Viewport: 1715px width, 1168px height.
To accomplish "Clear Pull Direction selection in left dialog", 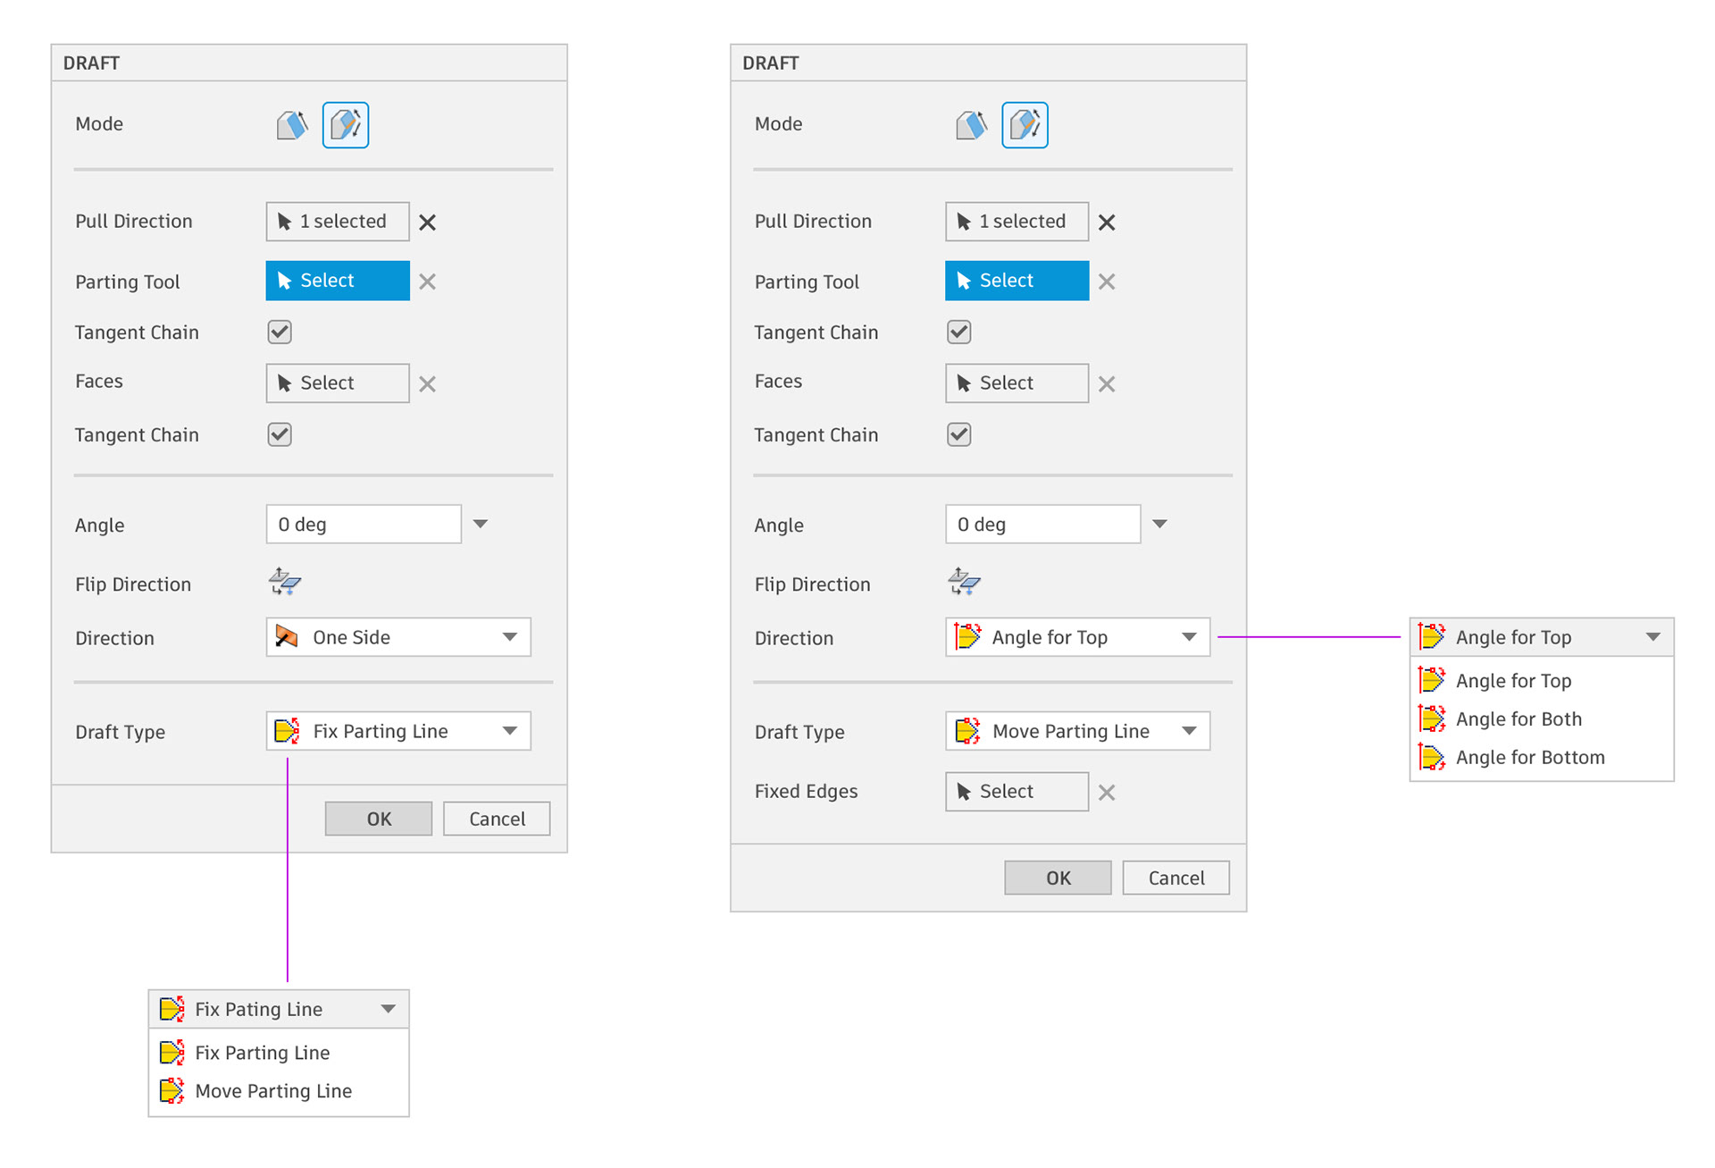I will tap(428, 223).
